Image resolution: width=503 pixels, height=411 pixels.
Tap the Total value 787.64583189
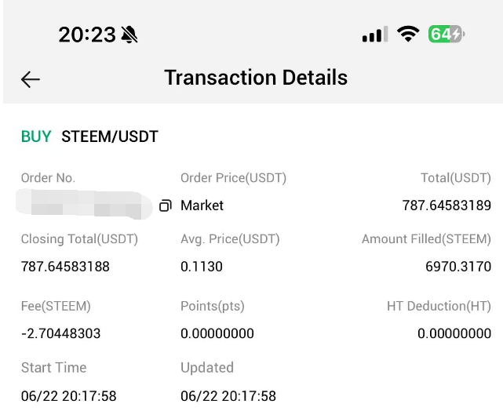[x=447, y=205]
